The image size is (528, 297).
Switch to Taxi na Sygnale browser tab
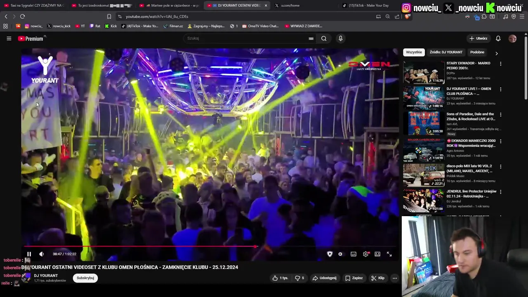point(34,5)
